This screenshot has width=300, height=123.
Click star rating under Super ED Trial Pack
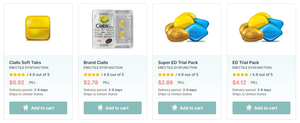(166, 75)
